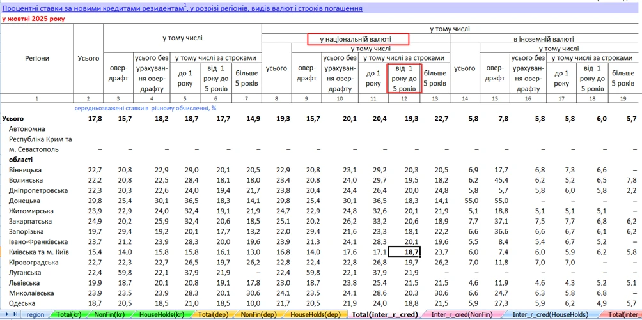
Task: Click the highlighted 18,7 cell in Київська row
Action: pyautogui.click(x=404, y=252)
